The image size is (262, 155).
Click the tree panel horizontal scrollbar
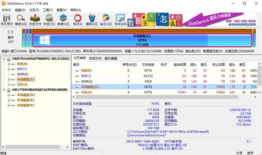coord(33,147)
